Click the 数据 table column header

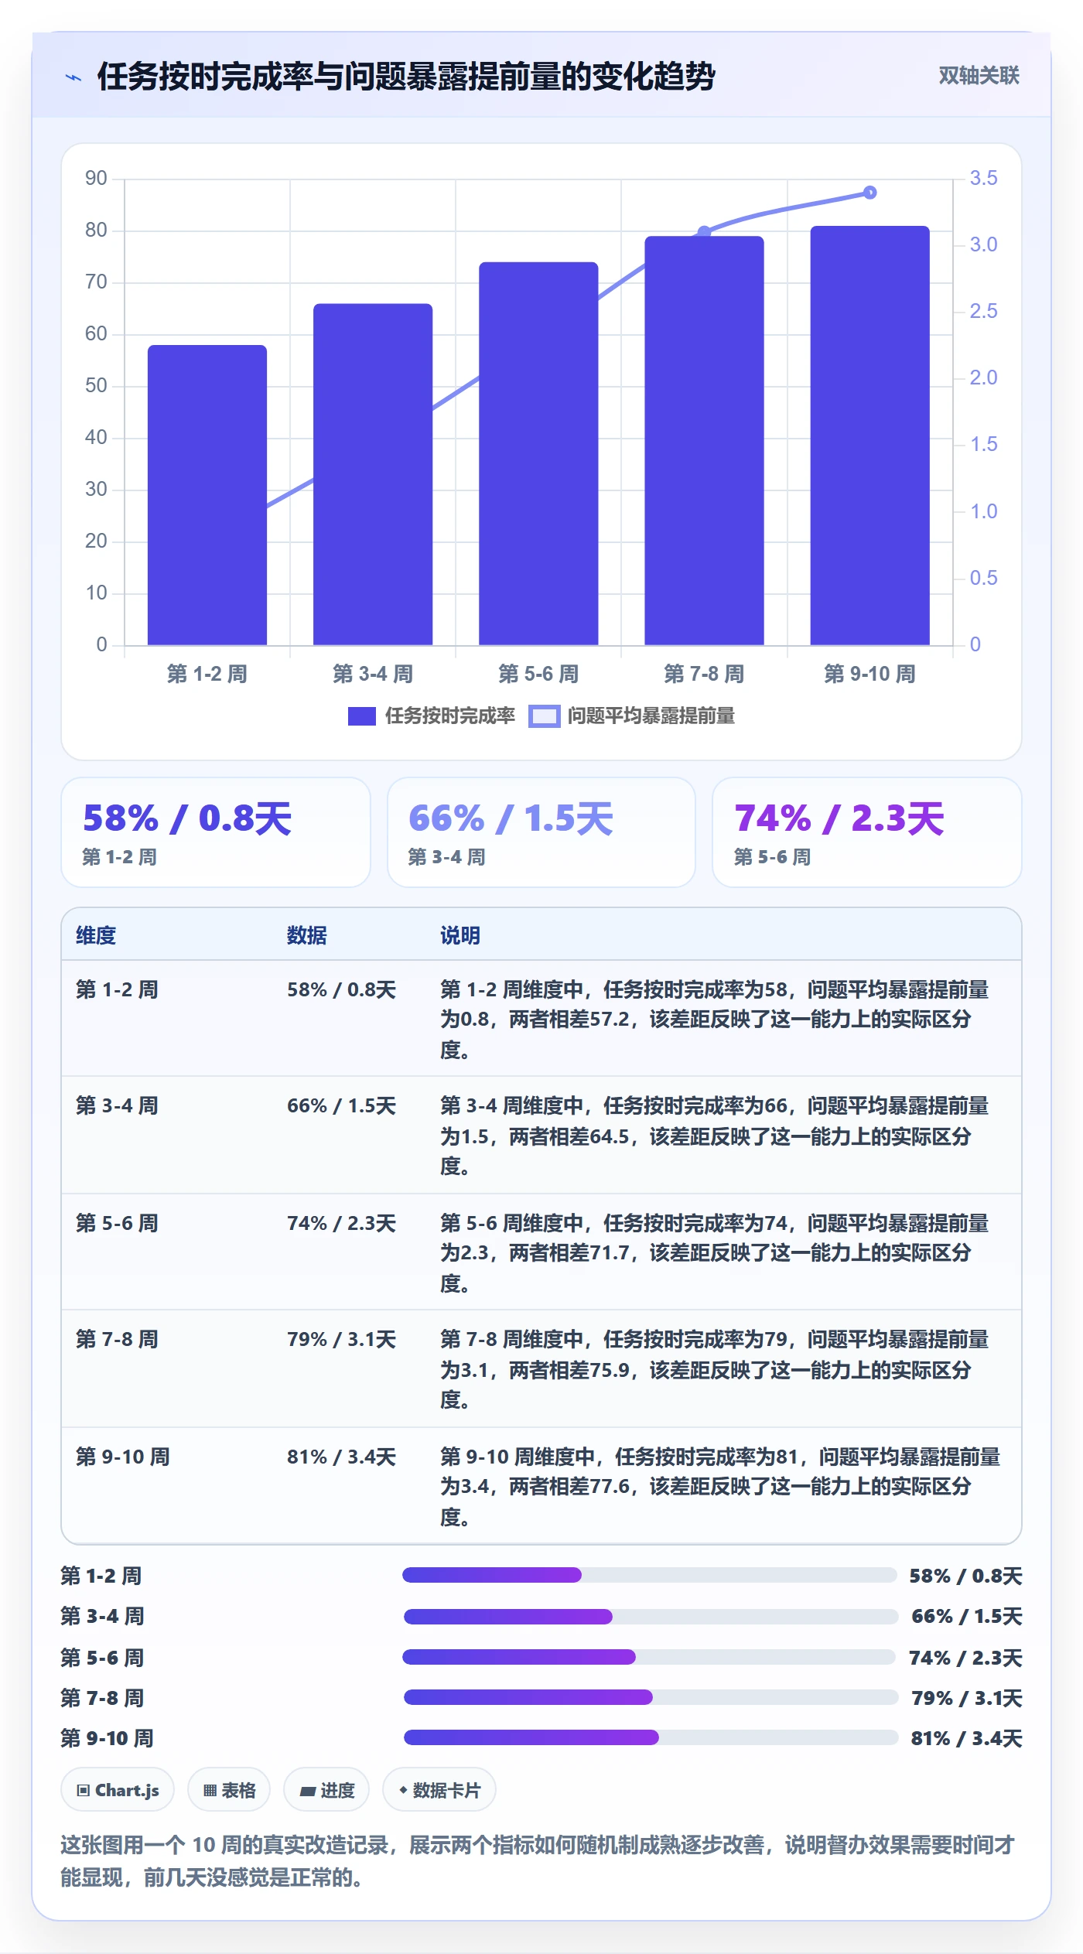click(x=307, y=935)
